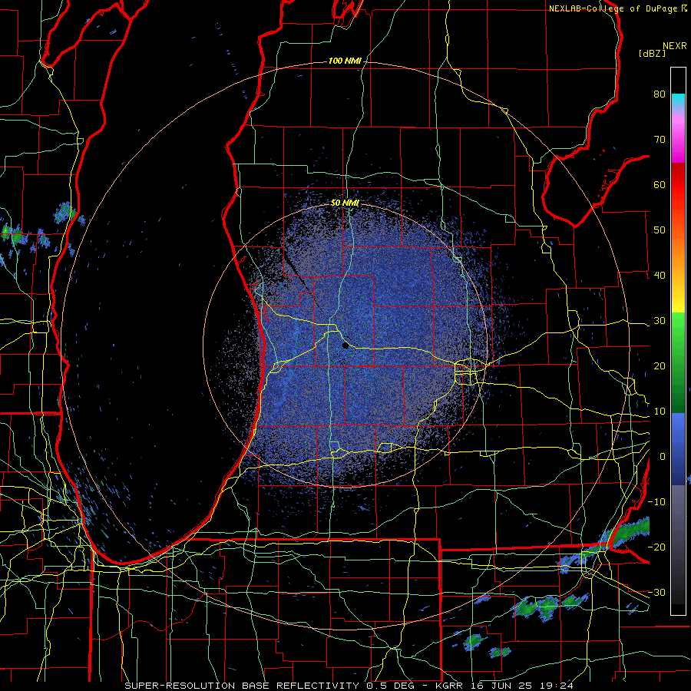
Task: Pick the 30 value on the dBZ scale
Action: point(660,321)
